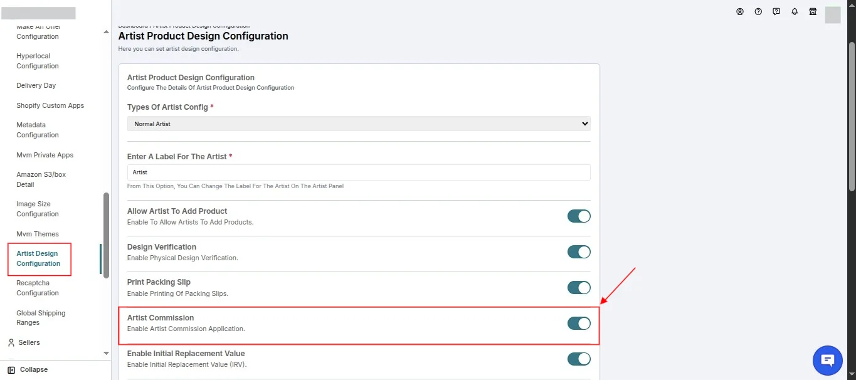Open the user account icon
This screenshot has width=856, height=380.
tap(740, 11)
